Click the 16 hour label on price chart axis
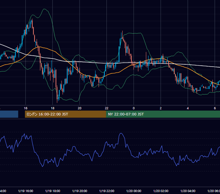This screenshot has height=194, width=220. [26, 108]
